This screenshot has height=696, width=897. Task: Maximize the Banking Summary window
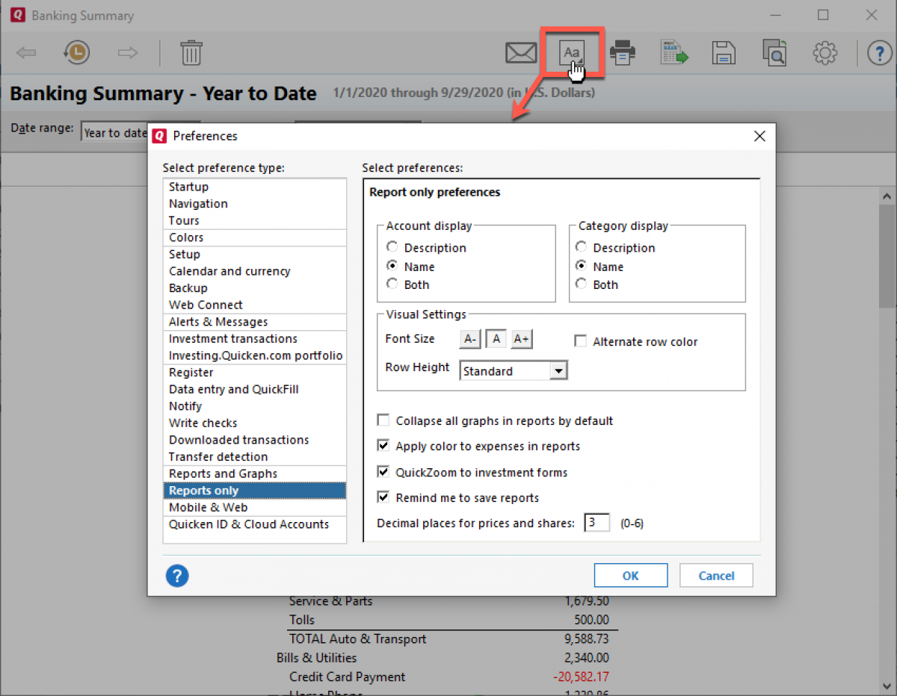click(x=823, y=15)
